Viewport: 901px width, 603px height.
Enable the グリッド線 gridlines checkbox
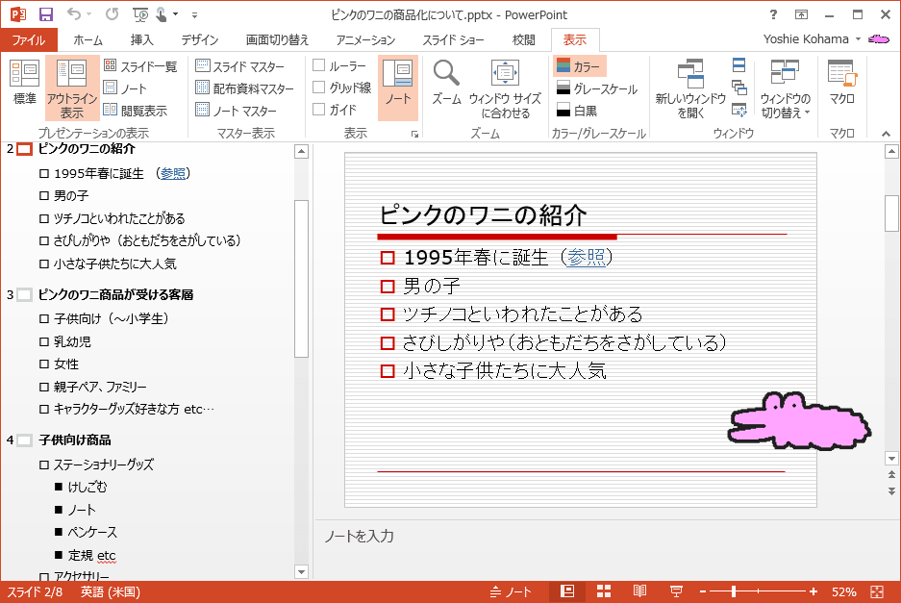(319, 88)
